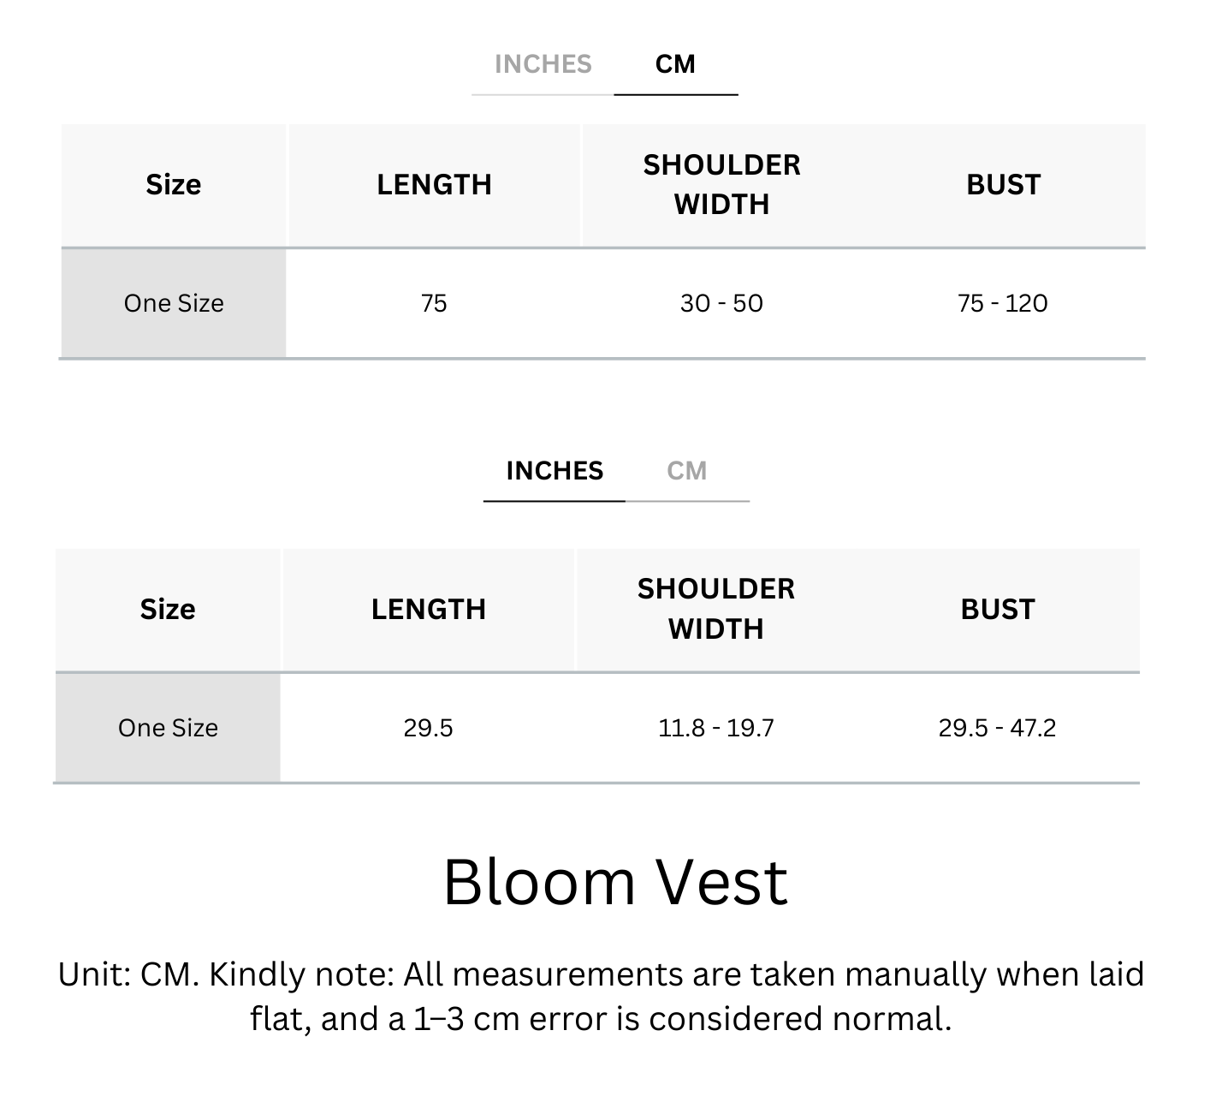The height and width of the screenshot is (1102, 1210).
Task: Switch to the greyed-out INCHES tab
Action: click(x=543, y=64)
